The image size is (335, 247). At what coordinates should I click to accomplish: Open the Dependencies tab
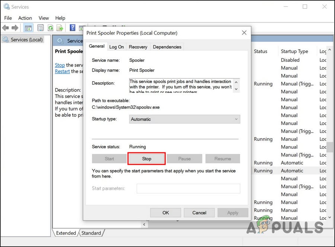click(x=167, y=47)
